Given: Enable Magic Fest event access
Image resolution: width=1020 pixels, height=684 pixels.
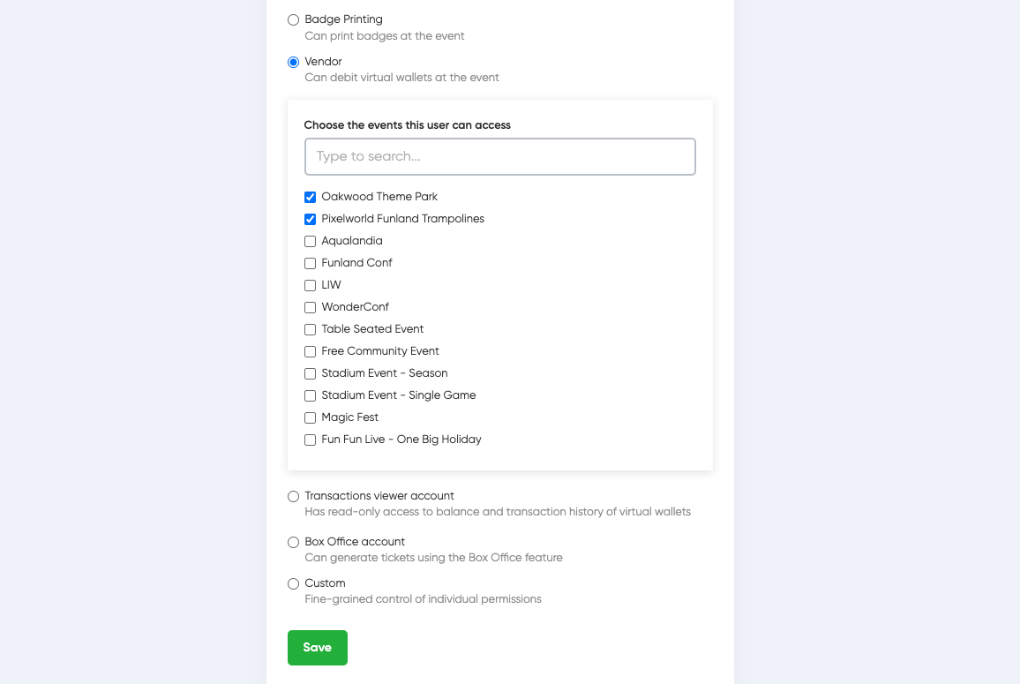Looking at the screenshot, I should tap(310, 417).
